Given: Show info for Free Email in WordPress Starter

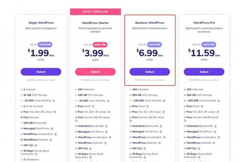Looking at the screenshot, I should pos(93,106).
